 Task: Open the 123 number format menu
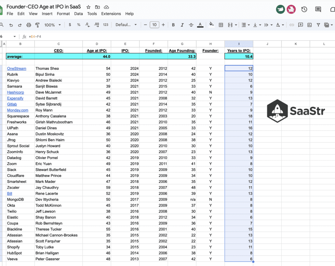click(106, 25)
